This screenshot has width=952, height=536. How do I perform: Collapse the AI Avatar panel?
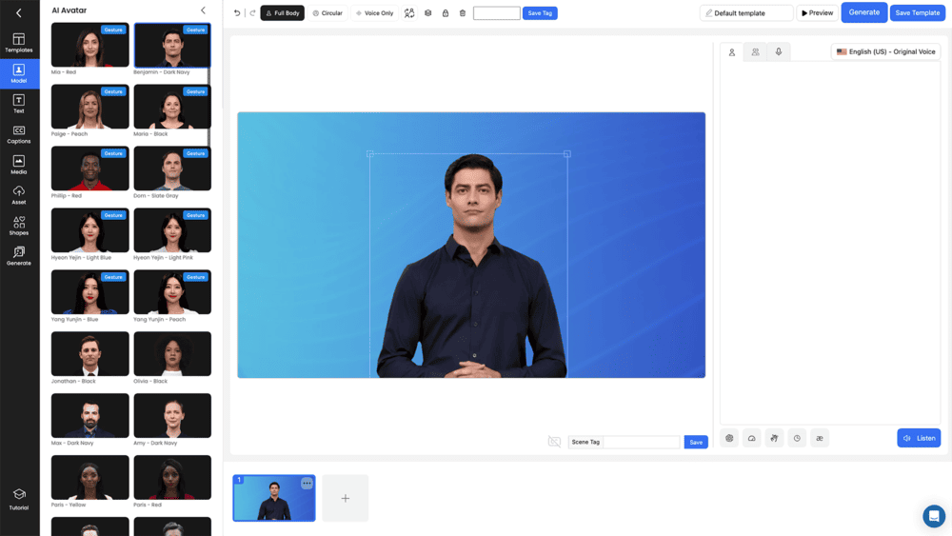pos(203,10)
